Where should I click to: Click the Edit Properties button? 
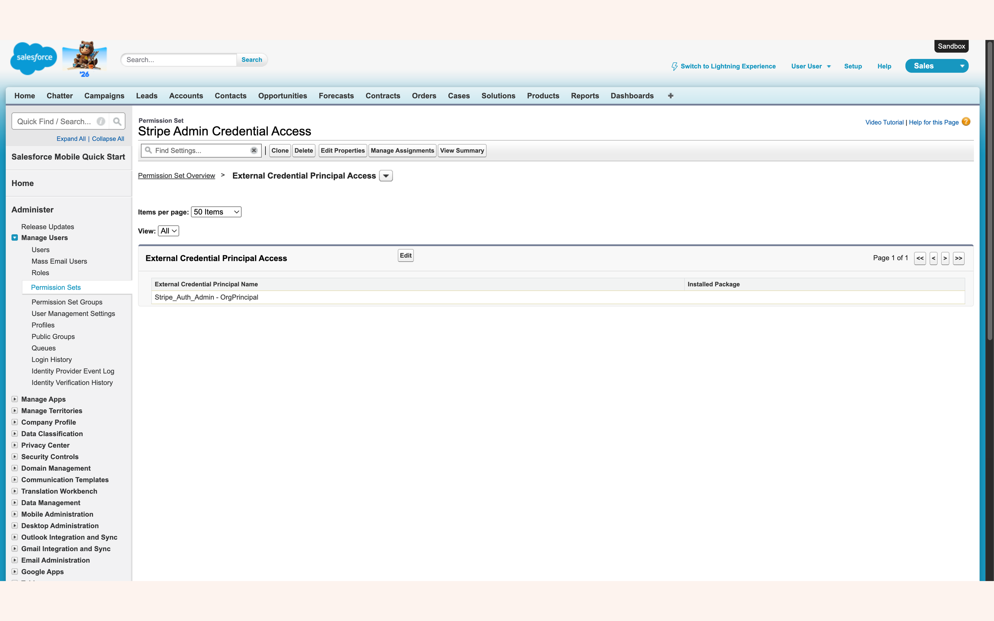[x=343, y=150]
